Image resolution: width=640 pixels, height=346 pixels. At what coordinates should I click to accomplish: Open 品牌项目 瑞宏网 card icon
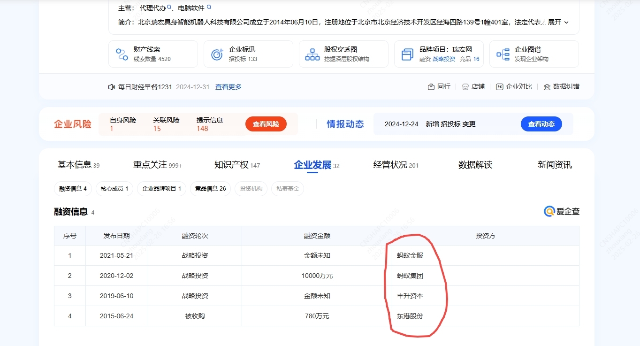(x=408, y=54)
